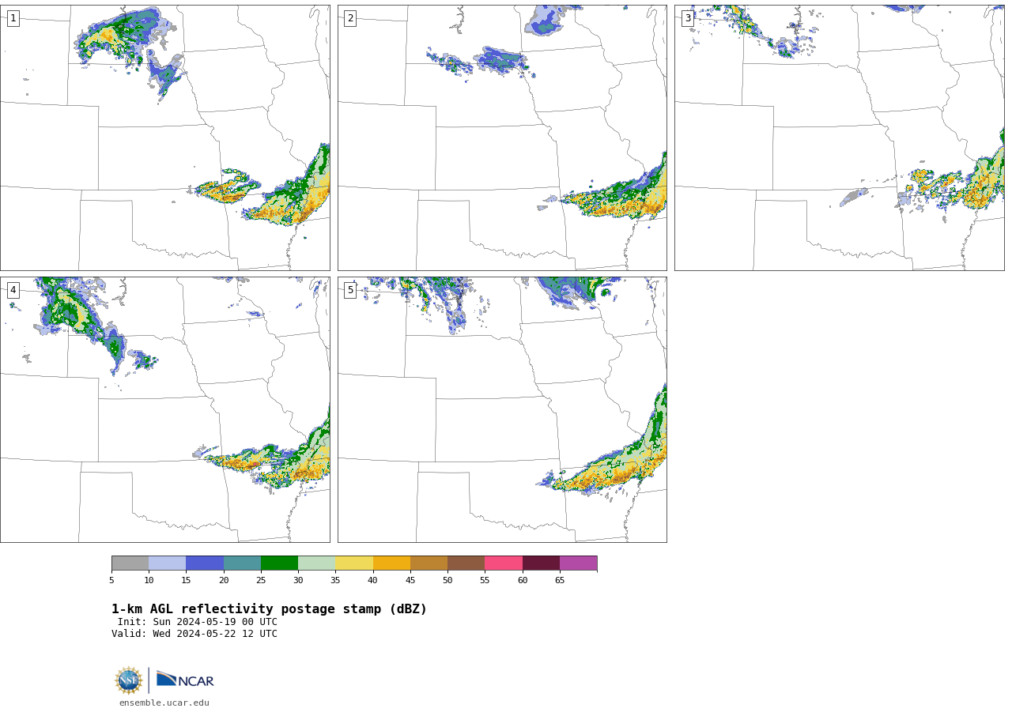Click the colorbar tick label '5'
The height and width of the screenshot is (712, 1012).
pyautogui.click(x=111, y=581)
